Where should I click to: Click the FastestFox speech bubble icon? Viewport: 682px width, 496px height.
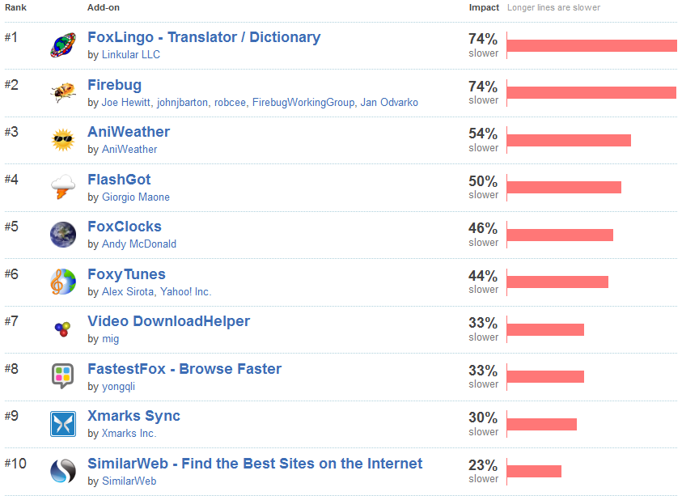click(x=62, y=376)
